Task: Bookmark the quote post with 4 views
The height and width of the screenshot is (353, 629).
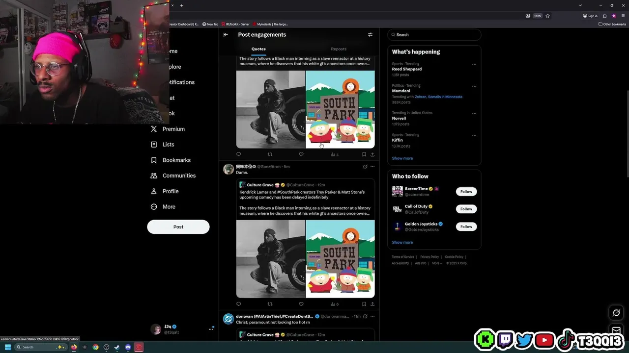Action: [x=364, y=154]
